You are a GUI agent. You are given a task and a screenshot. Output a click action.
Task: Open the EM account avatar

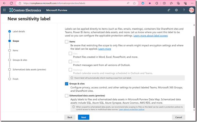(x=191, y=10)
